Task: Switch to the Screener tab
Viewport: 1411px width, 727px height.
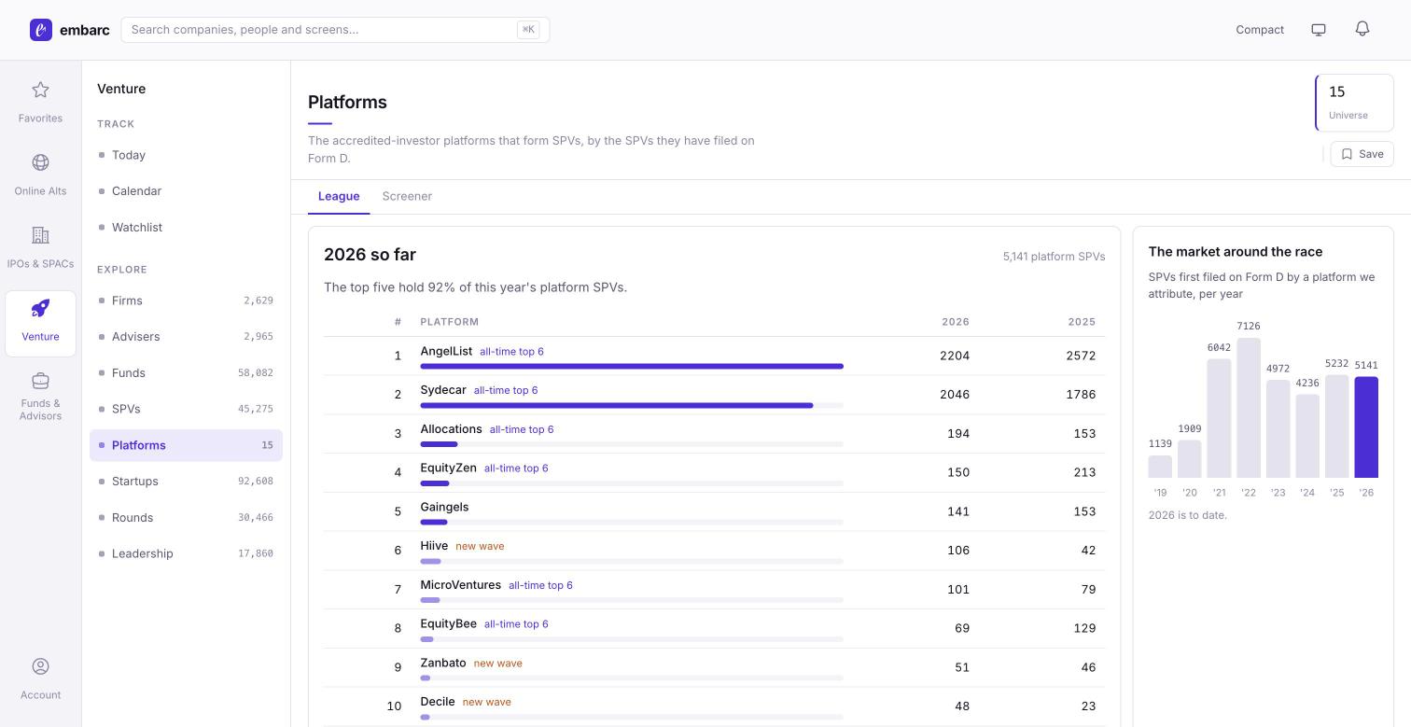Action: [407, 196]
